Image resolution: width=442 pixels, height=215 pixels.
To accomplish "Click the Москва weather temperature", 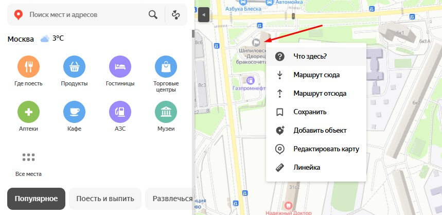I will click(x=58, y=39).
